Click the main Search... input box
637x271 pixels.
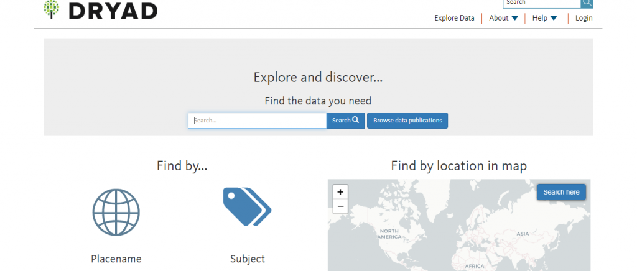pos(257,121)
